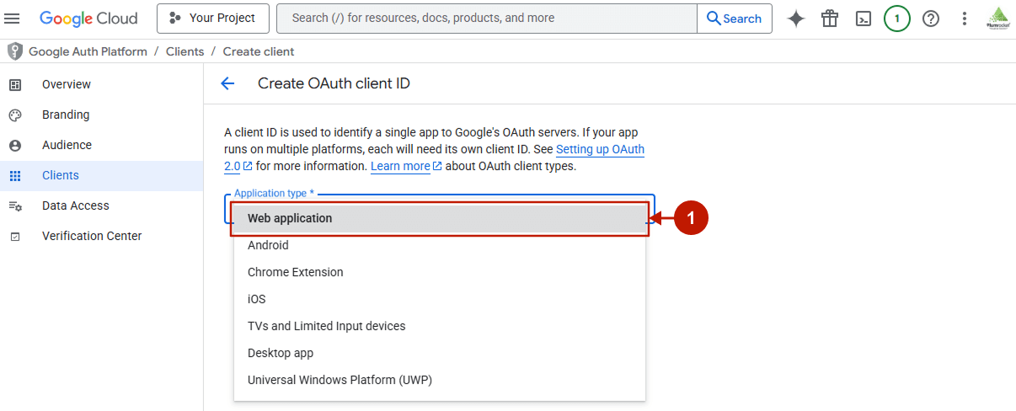Open the Learn more link
The height and width of the screenshot is (411, 1016).
[x=406, y=166]
